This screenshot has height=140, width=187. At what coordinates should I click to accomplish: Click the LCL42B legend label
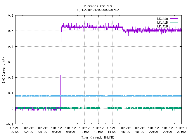tap(162, 26)
